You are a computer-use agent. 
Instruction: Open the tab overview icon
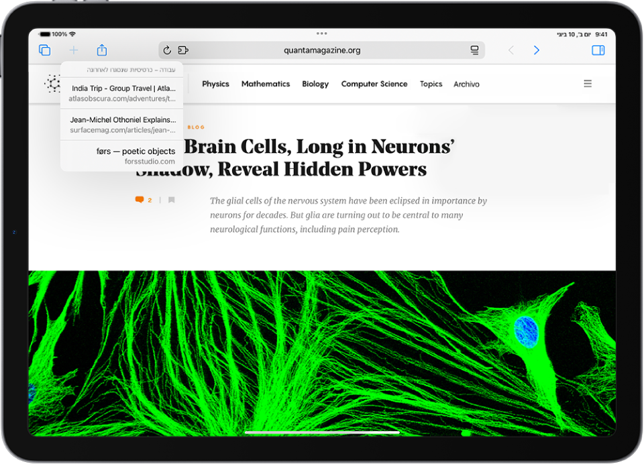click(x=45, y=50)
